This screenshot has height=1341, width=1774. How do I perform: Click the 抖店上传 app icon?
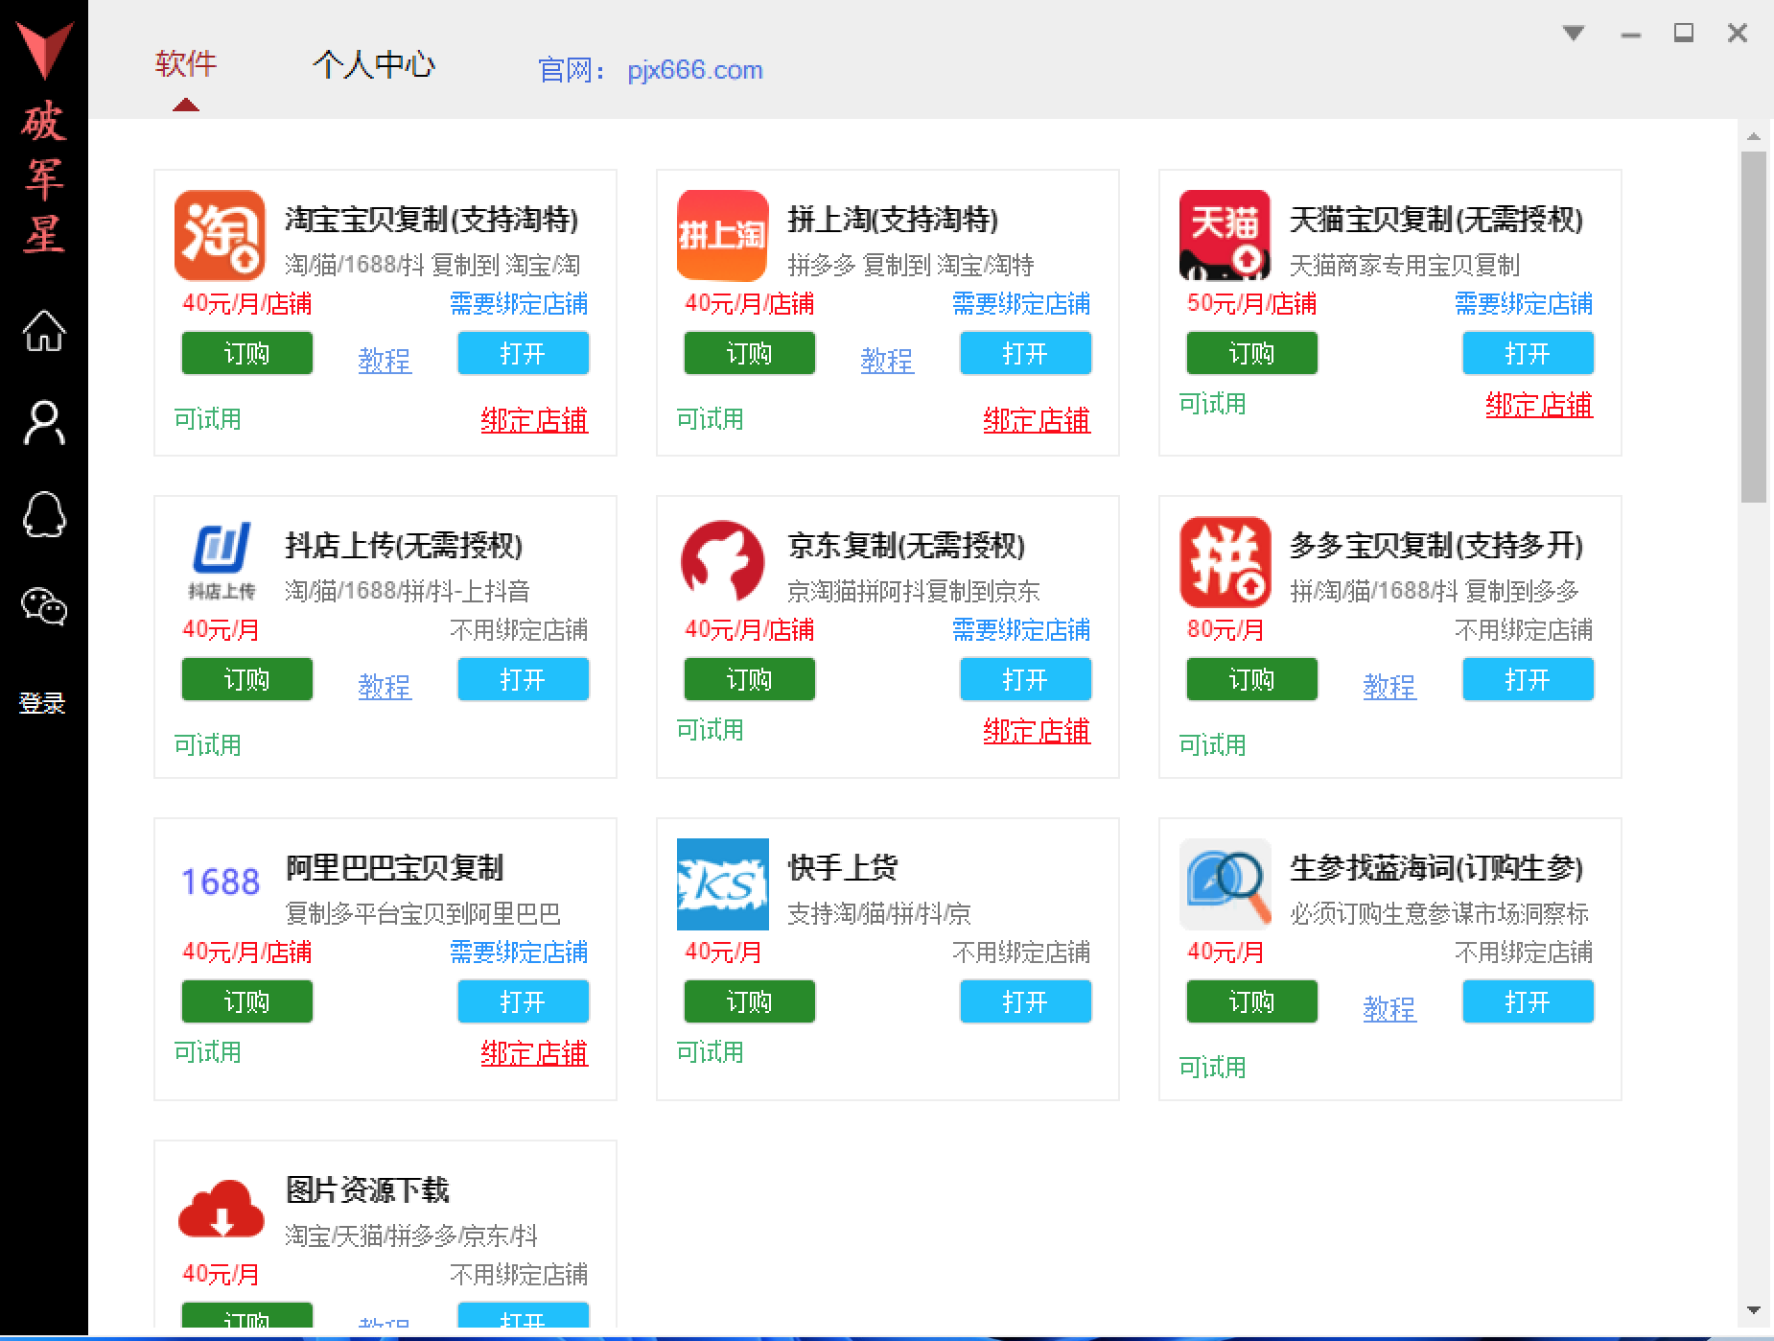222,560
